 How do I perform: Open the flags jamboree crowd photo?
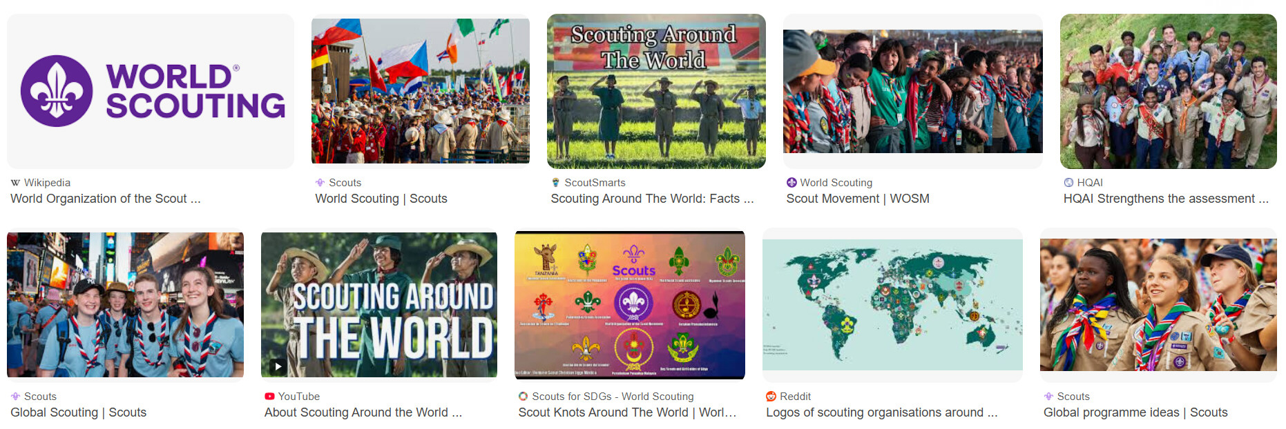pyautogui.click(x=421, y=91)
